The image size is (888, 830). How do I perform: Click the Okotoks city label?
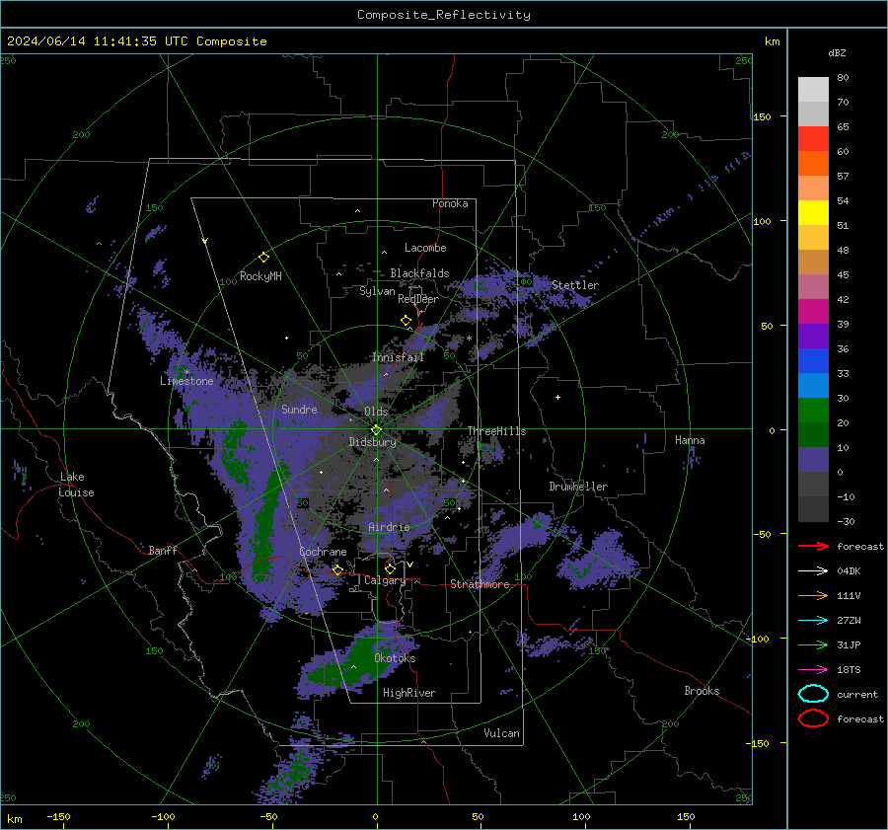[395, 658]
